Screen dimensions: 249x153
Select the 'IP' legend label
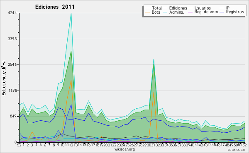(x=228, y=8)
